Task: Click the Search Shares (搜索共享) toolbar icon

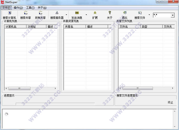Action: 26,13
